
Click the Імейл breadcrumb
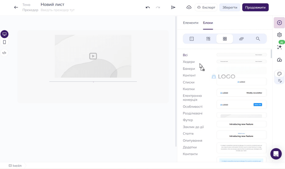[x=15, y=166]
